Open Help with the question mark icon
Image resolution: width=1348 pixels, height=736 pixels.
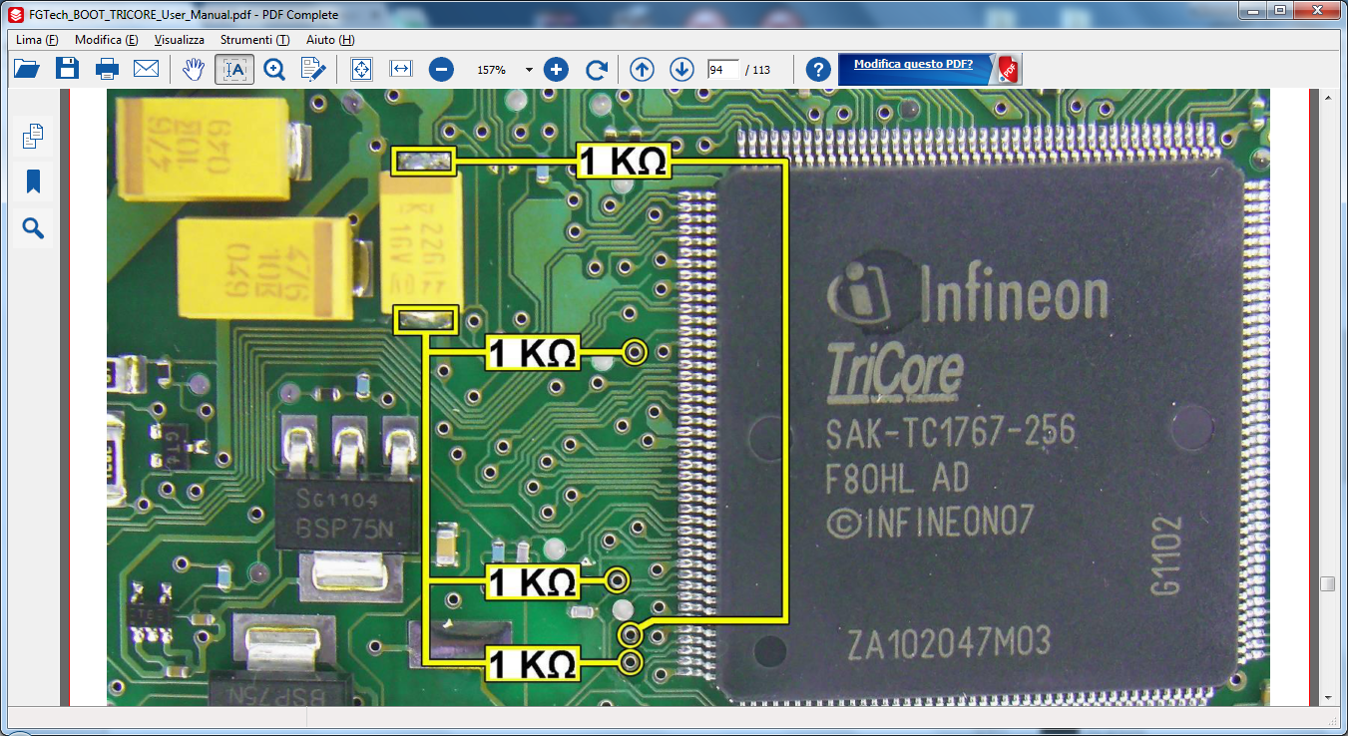[x=818, y=69]
